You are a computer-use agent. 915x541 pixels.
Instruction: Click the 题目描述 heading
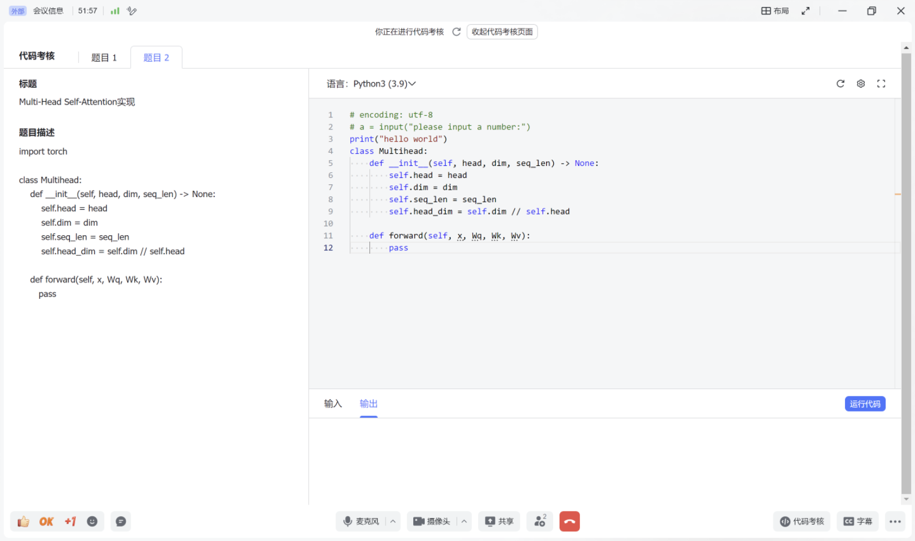pyautogui.click(x=36, y=132)
